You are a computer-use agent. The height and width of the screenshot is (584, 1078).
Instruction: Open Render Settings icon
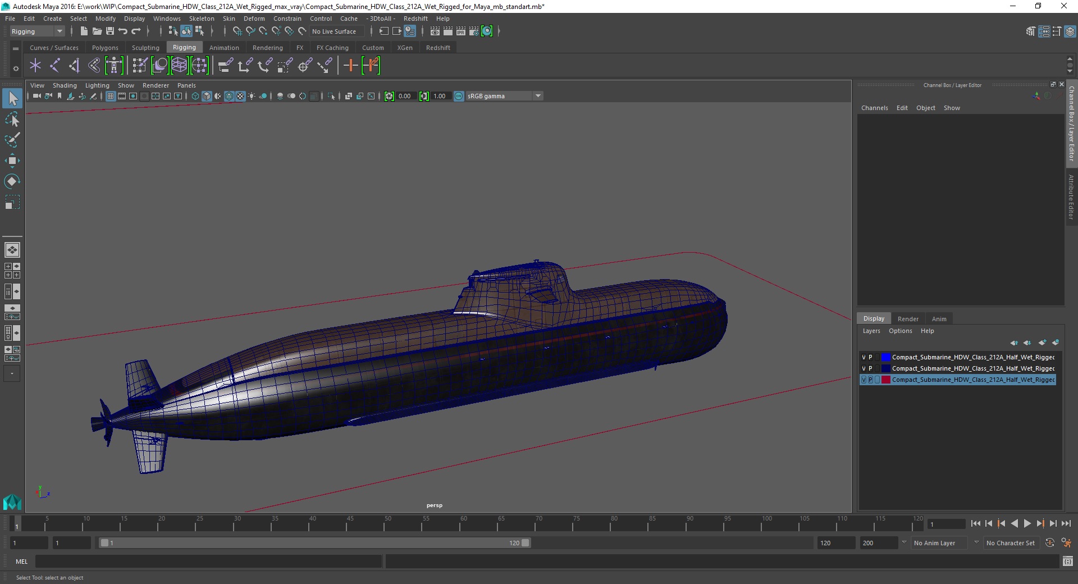[473, 31]
